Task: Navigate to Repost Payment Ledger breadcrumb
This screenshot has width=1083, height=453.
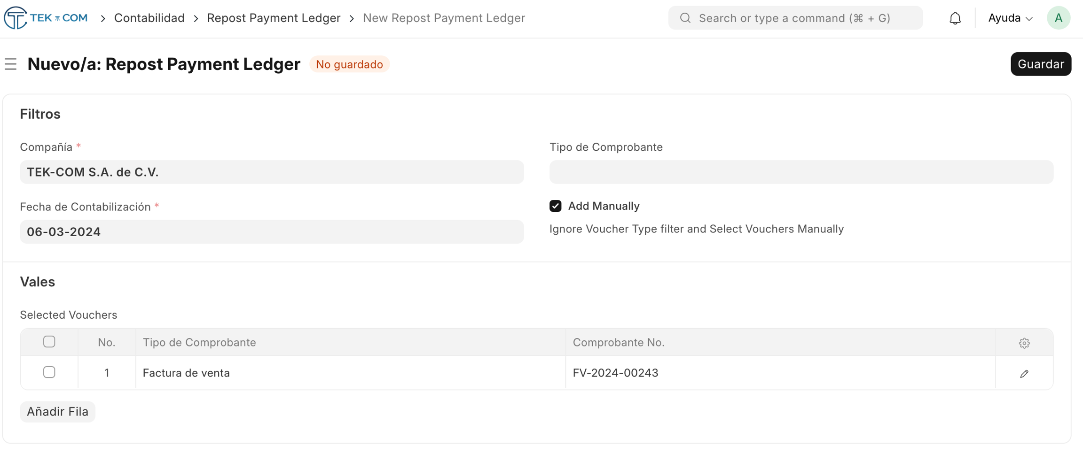Action: click(274, 18)
